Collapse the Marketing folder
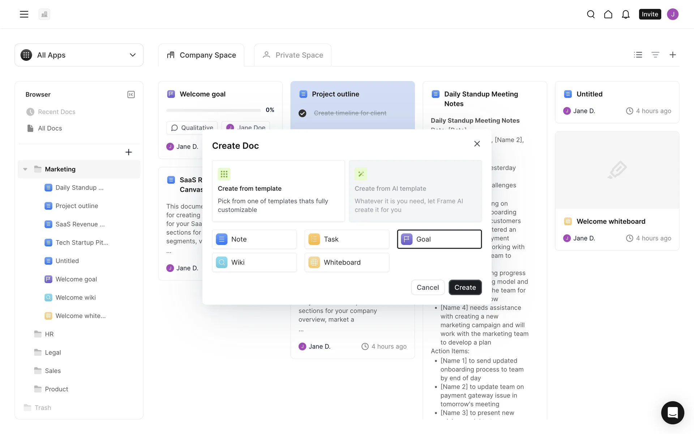Viewport: 694px width, 434px height. click(25, 169)
